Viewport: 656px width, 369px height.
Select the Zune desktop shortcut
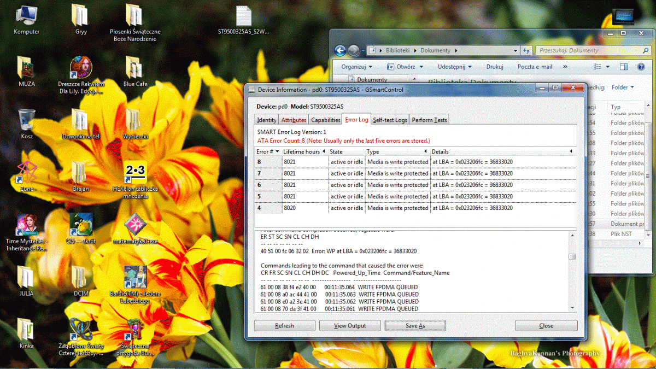pos(26,177)
